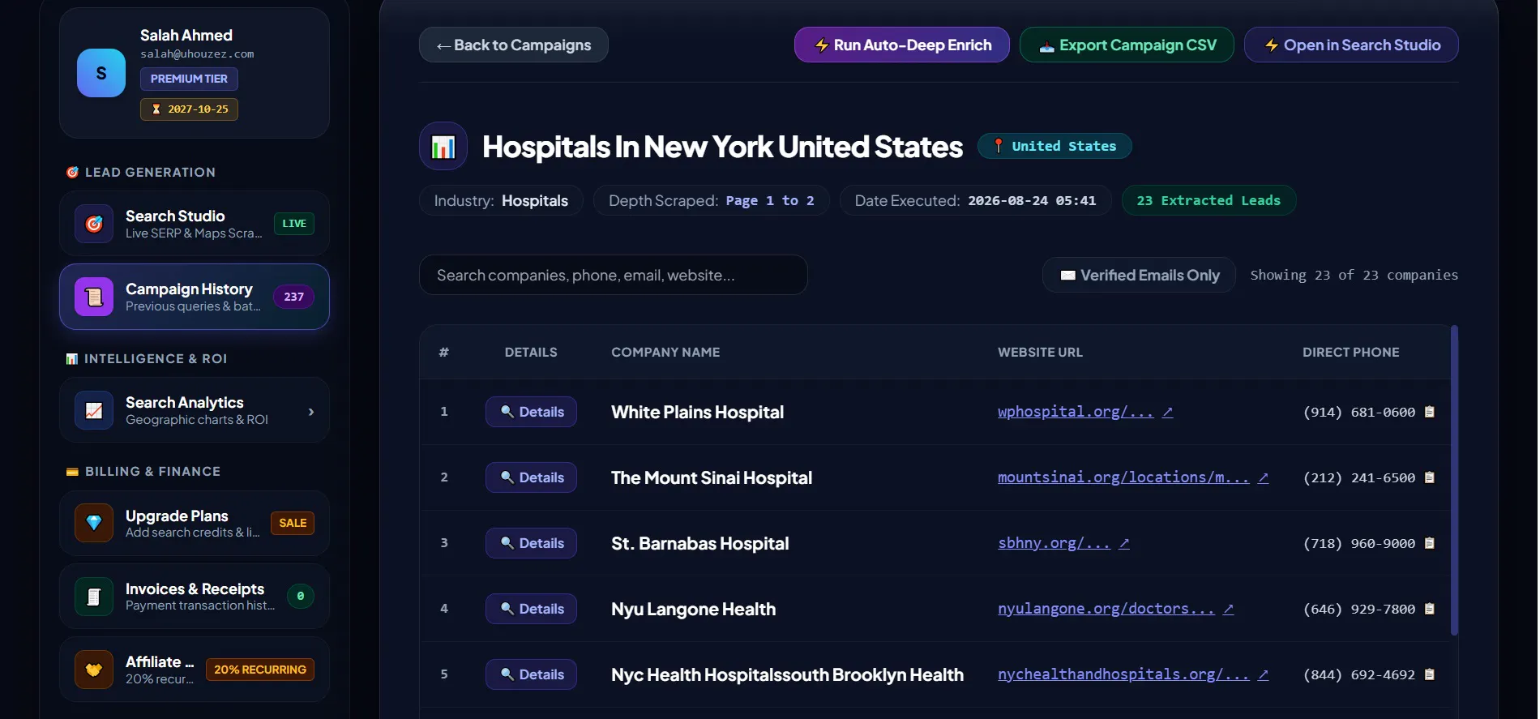View Details for Nyu Langone Health
1540x719 pixels.
(x=531, y=609)
